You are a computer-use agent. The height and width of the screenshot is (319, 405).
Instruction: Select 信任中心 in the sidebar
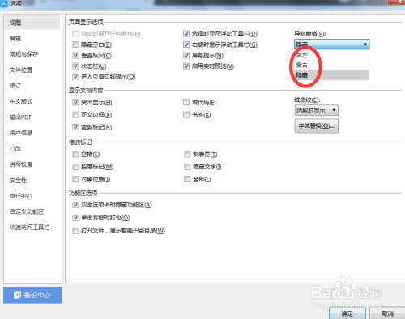click(21, 196)
